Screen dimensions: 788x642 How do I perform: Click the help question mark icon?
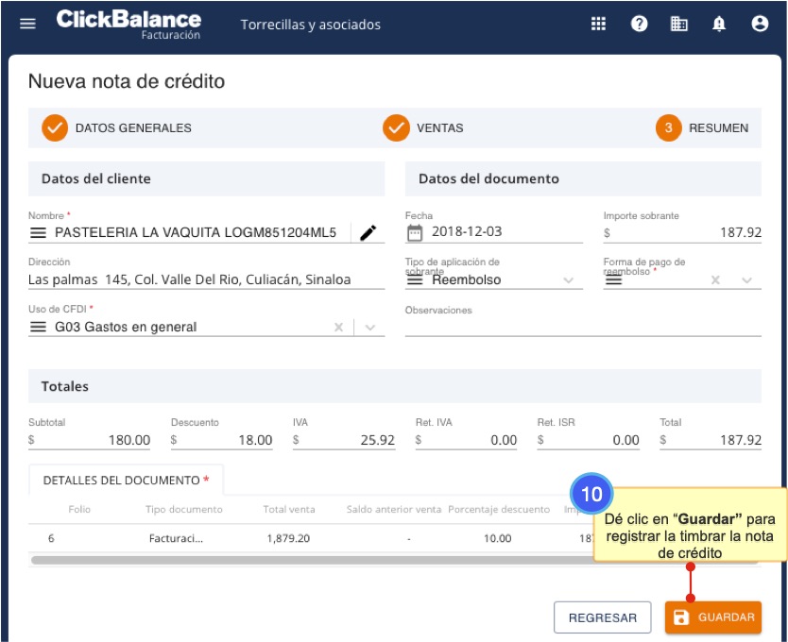(x=639, y=25)
